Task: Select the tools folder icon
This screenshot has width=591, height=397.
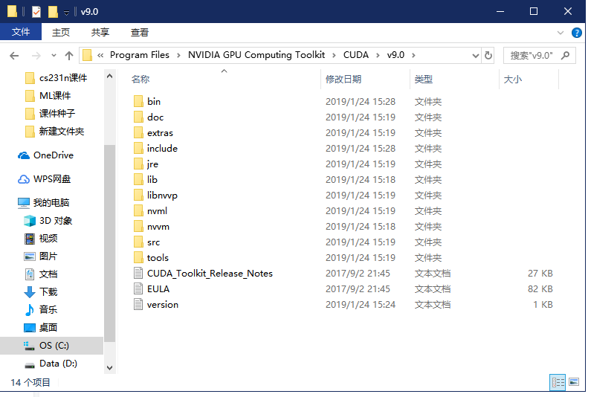Action: (x=138, y=257)
